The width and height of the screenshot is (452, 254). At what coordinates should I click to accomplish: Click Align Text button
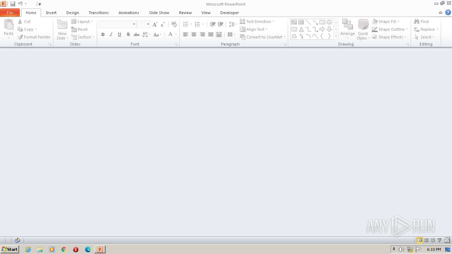(254, 29)
